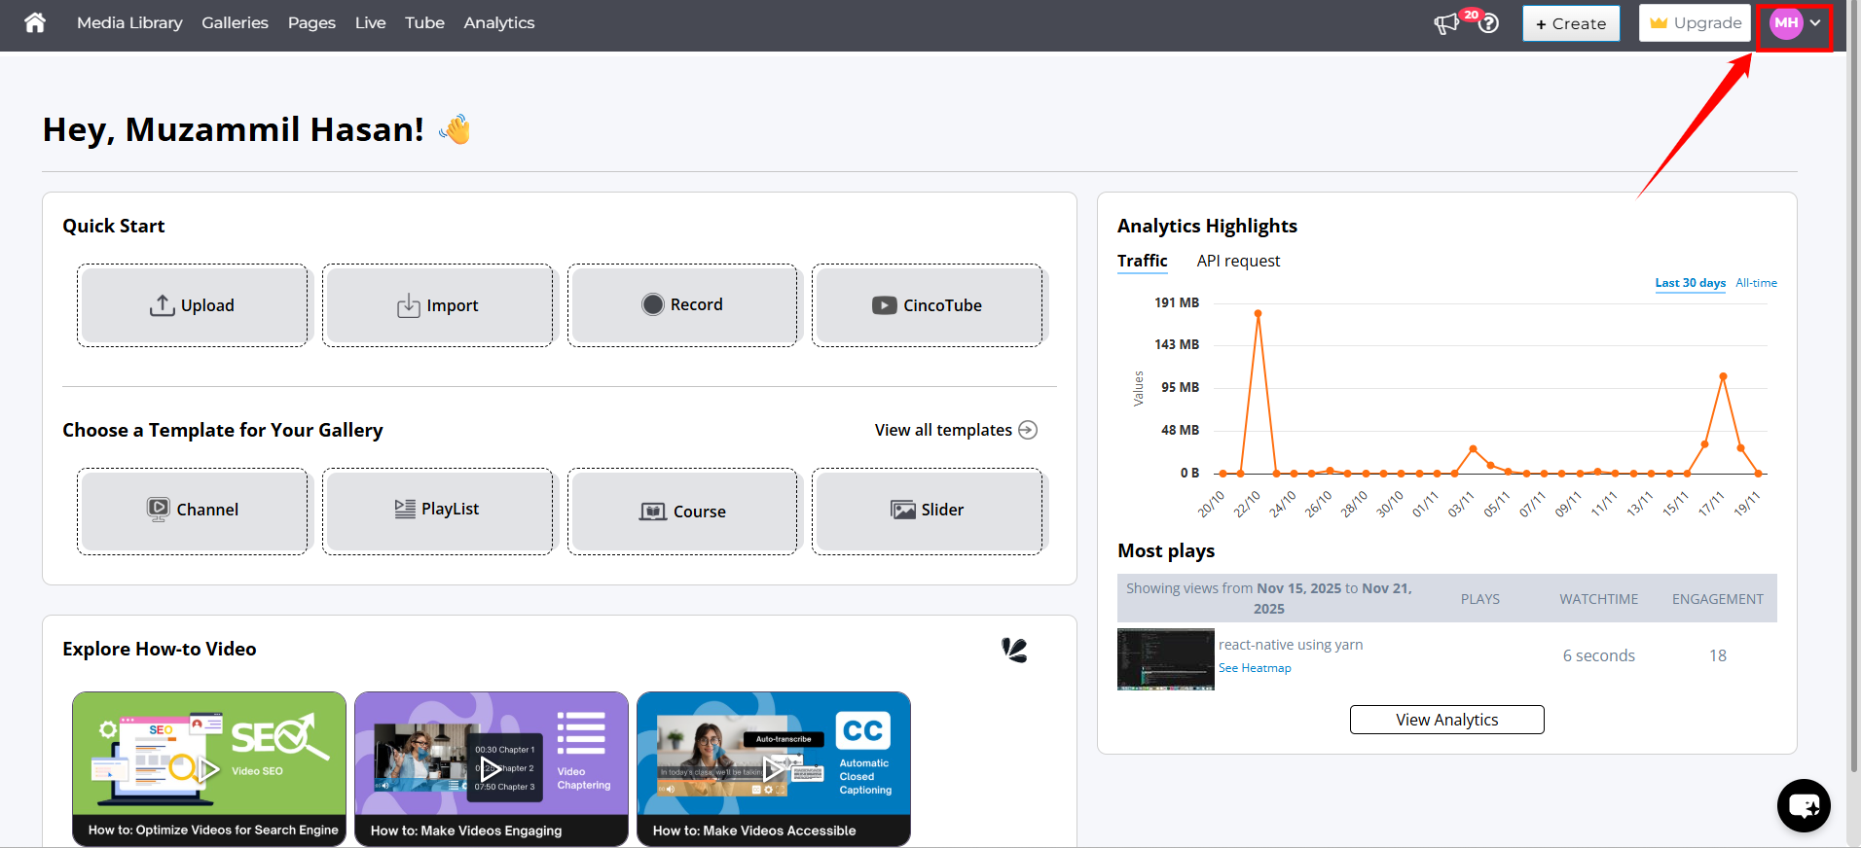
Task: Select the Channel gallery template
Action: coord(193,512)
